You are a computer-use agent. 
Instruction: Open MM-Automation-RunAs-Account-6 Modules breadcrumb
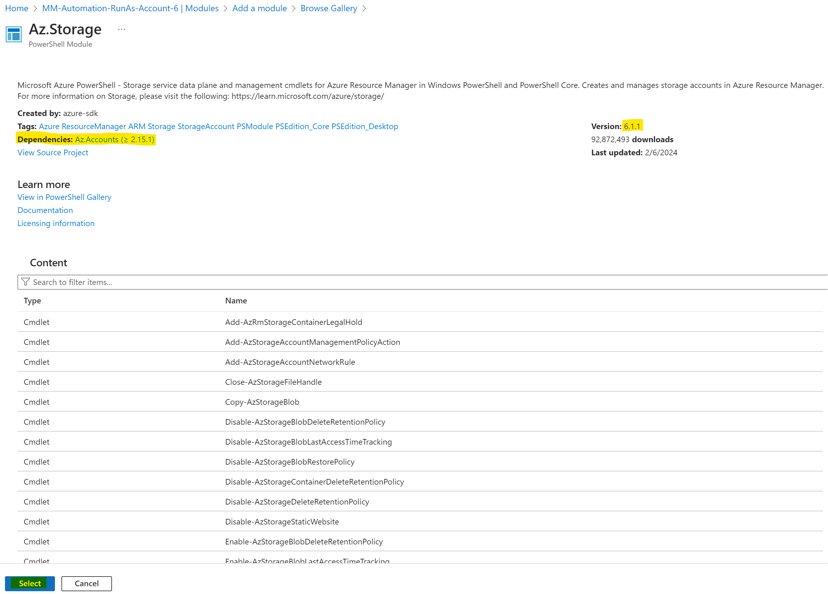point(130,8)
